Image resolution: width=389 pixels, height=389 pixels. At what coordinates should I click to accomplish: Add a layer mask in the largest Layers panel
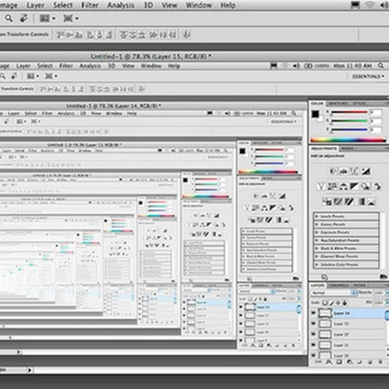coord(339,362)
